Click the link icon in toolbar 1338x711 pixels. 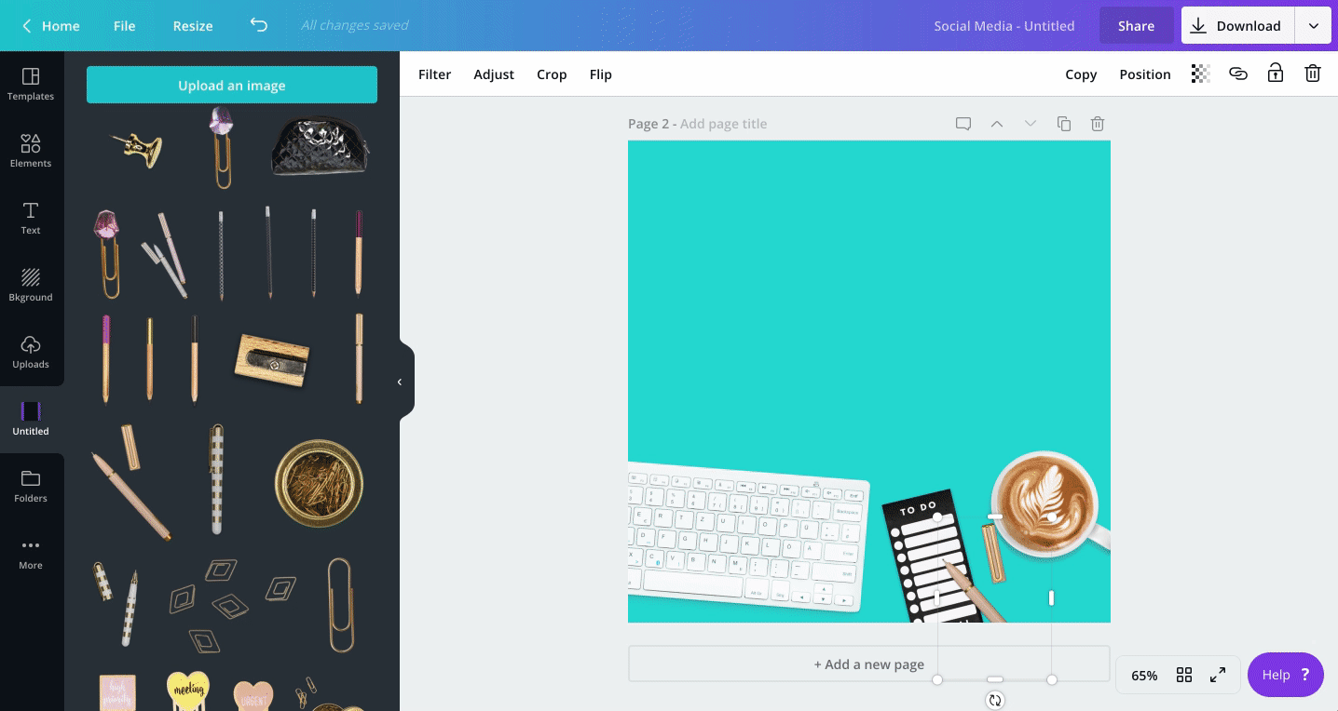[1237, 74]
